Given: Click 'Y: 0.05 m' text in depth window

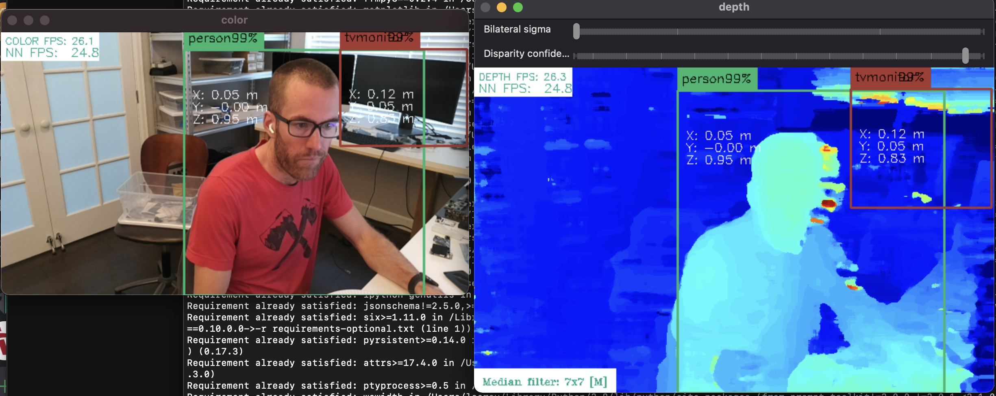Looking at the screenshot, I should (892, 146).
